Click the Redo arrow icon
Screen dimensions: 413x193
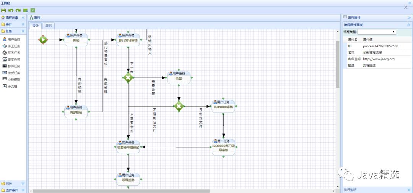tap(18, 10)
